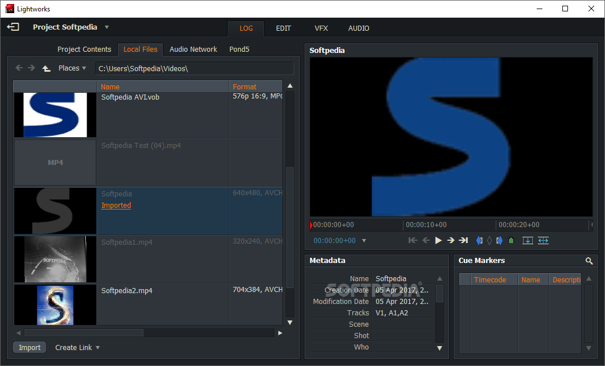The width and height of the screenshot is (605, 366).
Task: Switch to the LOG tab
Action: (246, 28)
